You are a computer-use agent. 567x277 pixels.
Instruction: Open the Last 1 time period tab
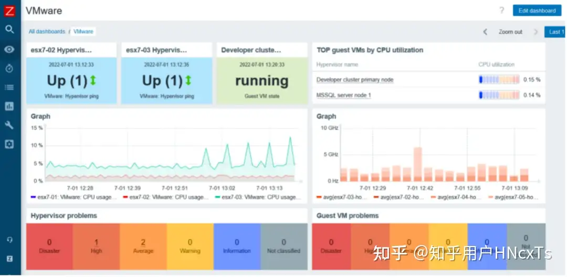555,32
